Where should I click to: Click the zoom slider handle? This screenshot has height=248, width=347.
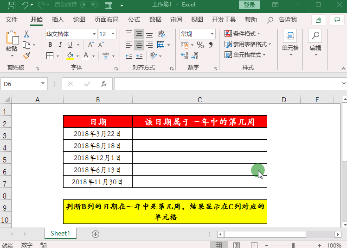click(x=293, y=245)
